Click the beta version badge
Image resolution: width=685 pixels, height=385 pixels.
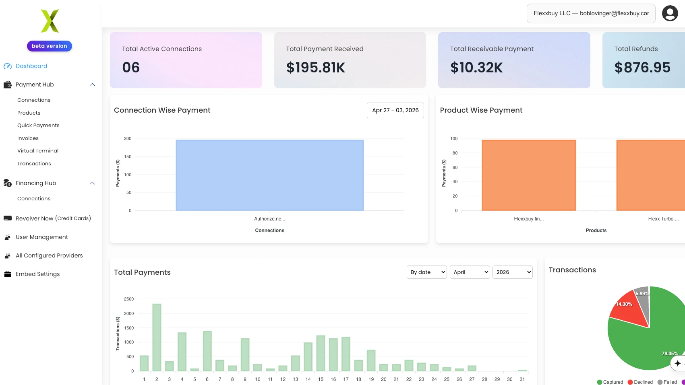coord(50,46)
